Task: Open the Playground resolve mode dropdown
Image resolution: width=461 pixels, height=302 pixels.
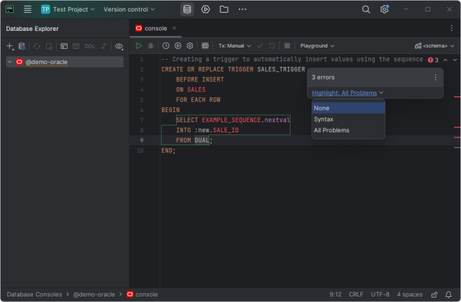Action: click(316, 45)
